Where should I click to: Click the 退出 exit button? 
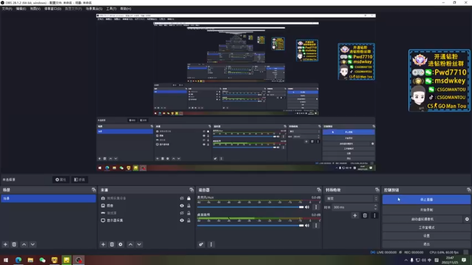click(x=426, y=244)
